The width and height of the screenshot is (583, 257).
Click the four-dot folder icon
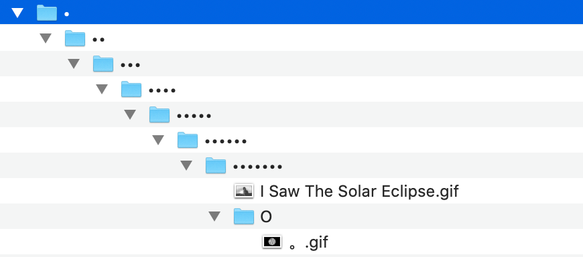pyautogui.click(x=131, y=89)
